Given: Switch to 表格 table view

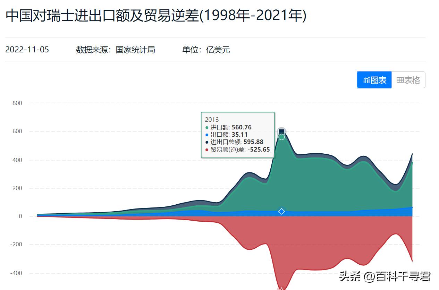Looking at the screenshot, I should (408, 80).
